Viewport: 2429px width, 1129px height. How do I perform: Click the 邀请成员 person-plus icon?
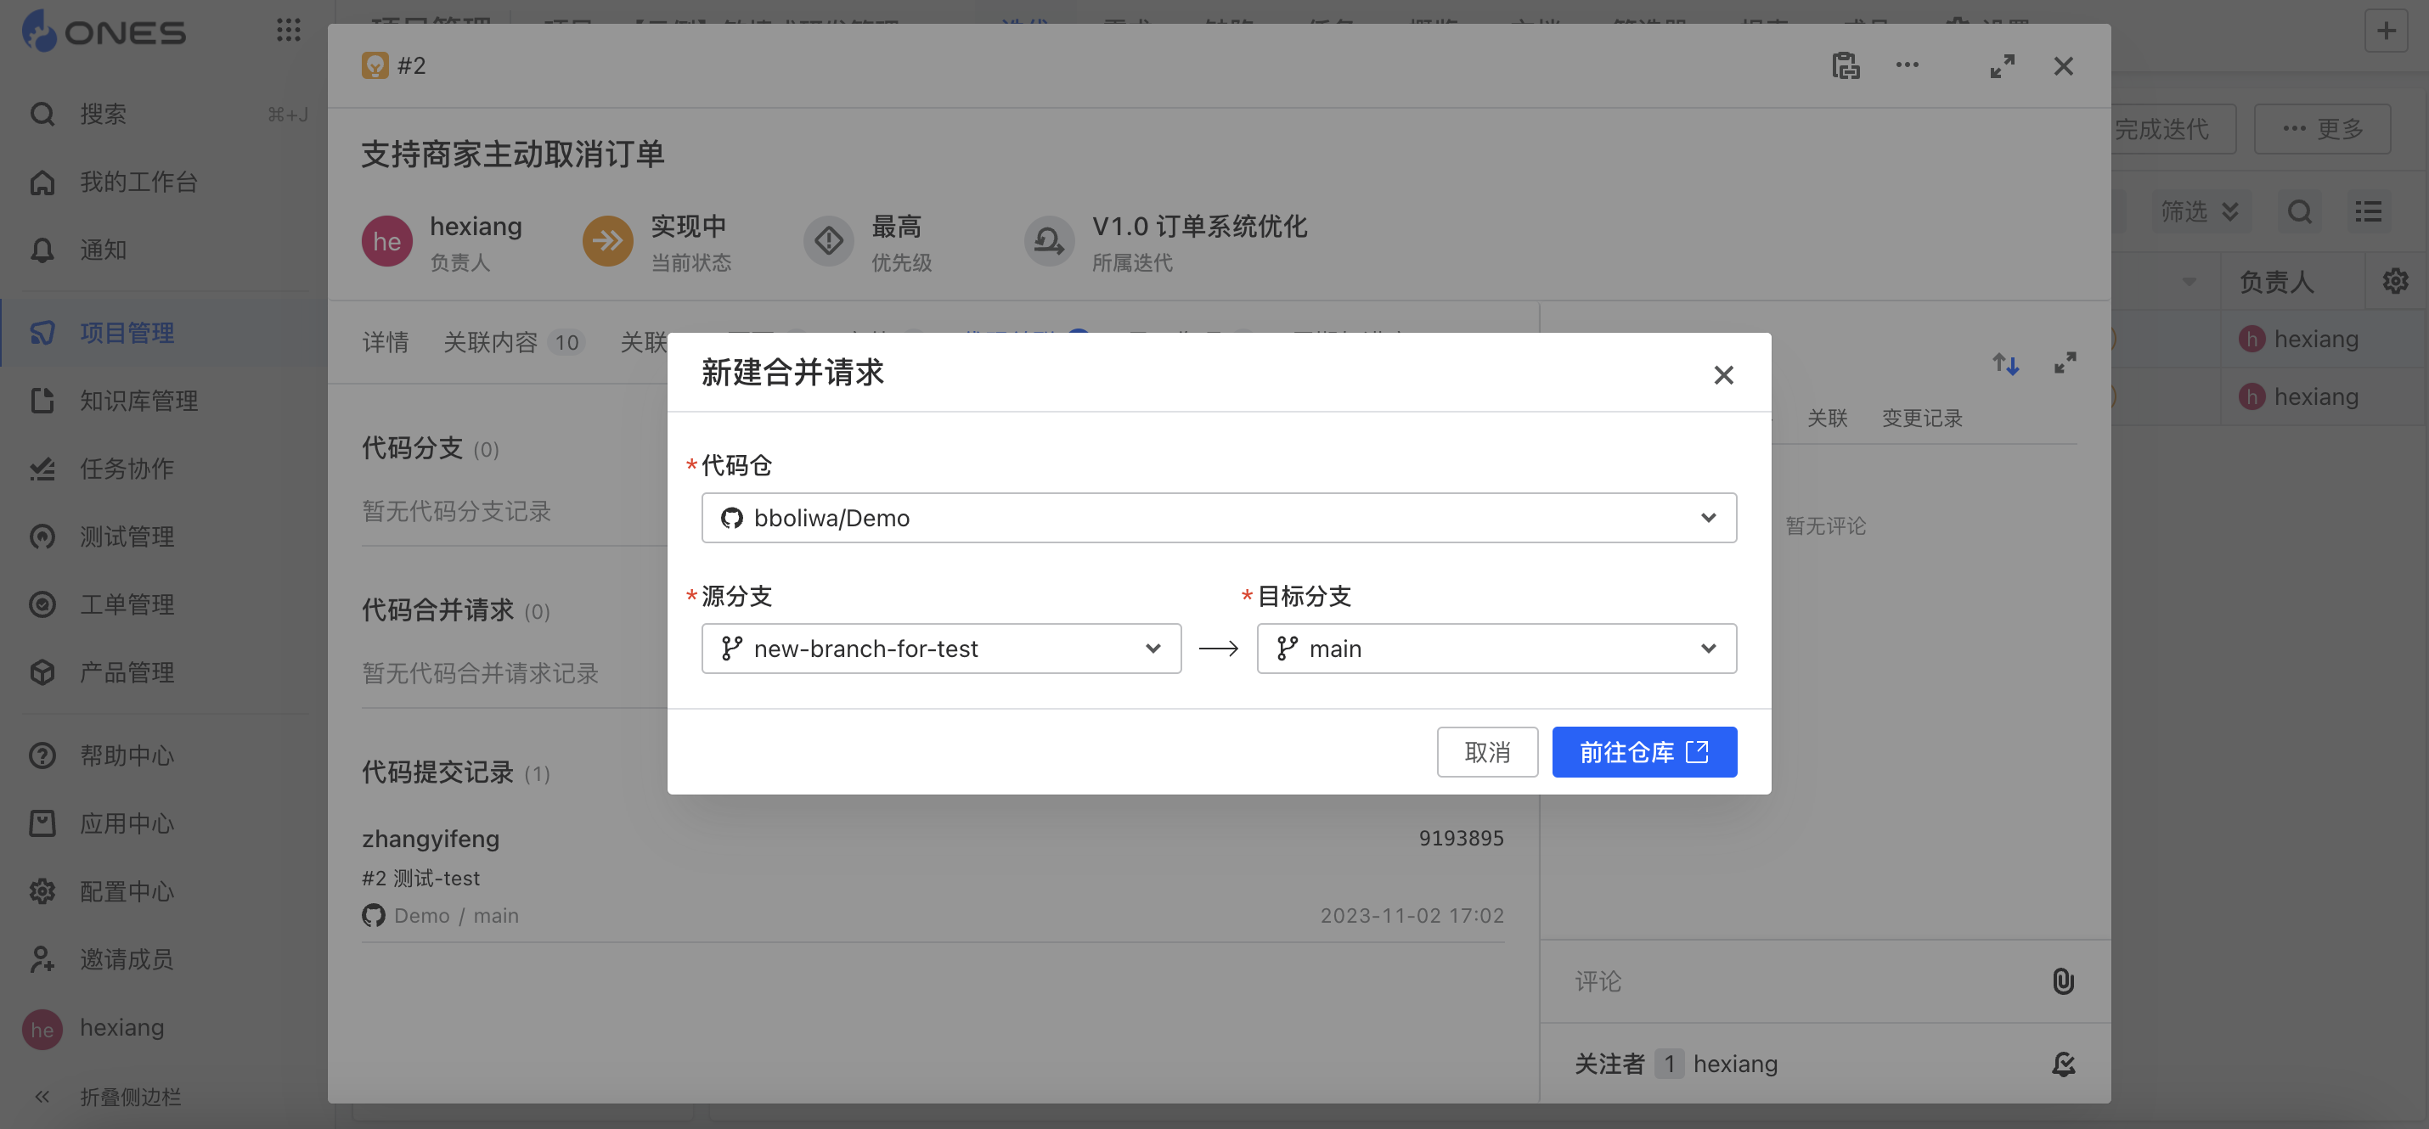coord(42,958)
